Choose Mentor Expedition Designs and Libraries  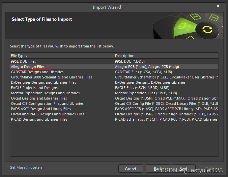tap(45, 93)
